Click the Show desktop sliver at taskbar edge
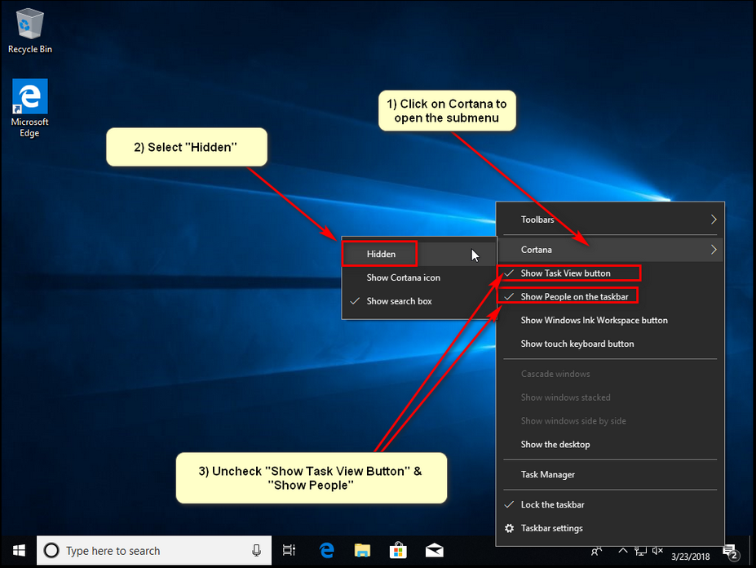The height and width of the screenshot is (568, 756). (x=752, y=550)
